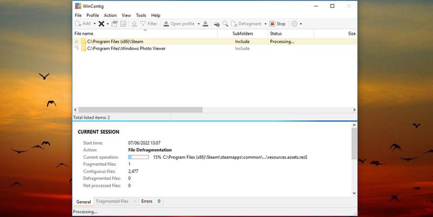
Task: Open the View menu
Action: click(x=126, y=15)
